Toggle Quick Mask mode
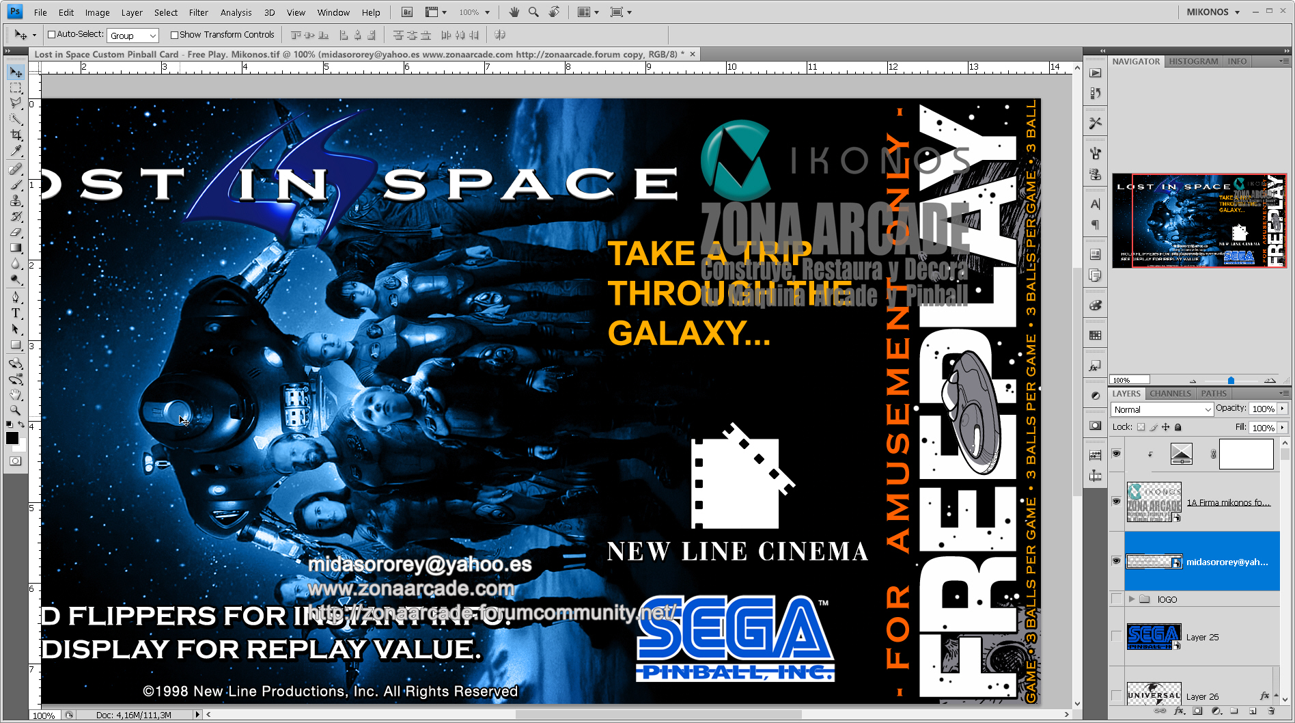Screen dimensions: 1295x723 point(16,461)
